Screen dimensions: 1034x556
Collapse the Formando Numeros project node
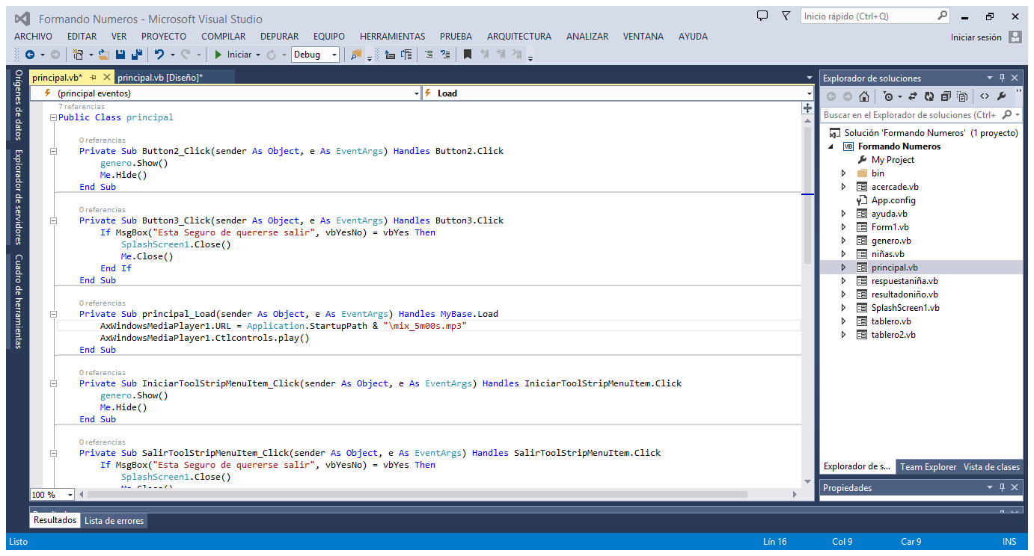(x=831, y=146)
